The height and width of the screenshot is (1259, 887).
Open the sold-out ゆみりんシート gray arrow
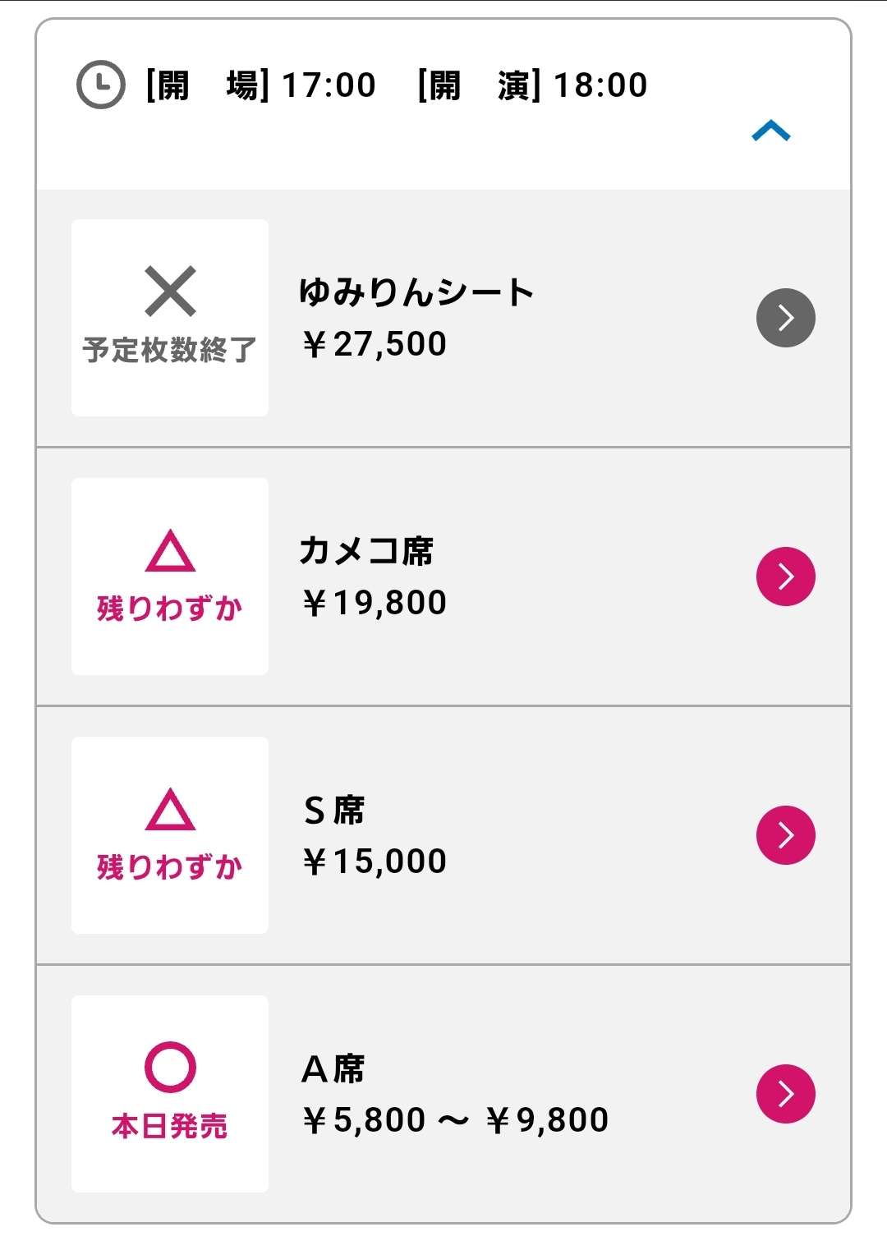click(785, 318)
